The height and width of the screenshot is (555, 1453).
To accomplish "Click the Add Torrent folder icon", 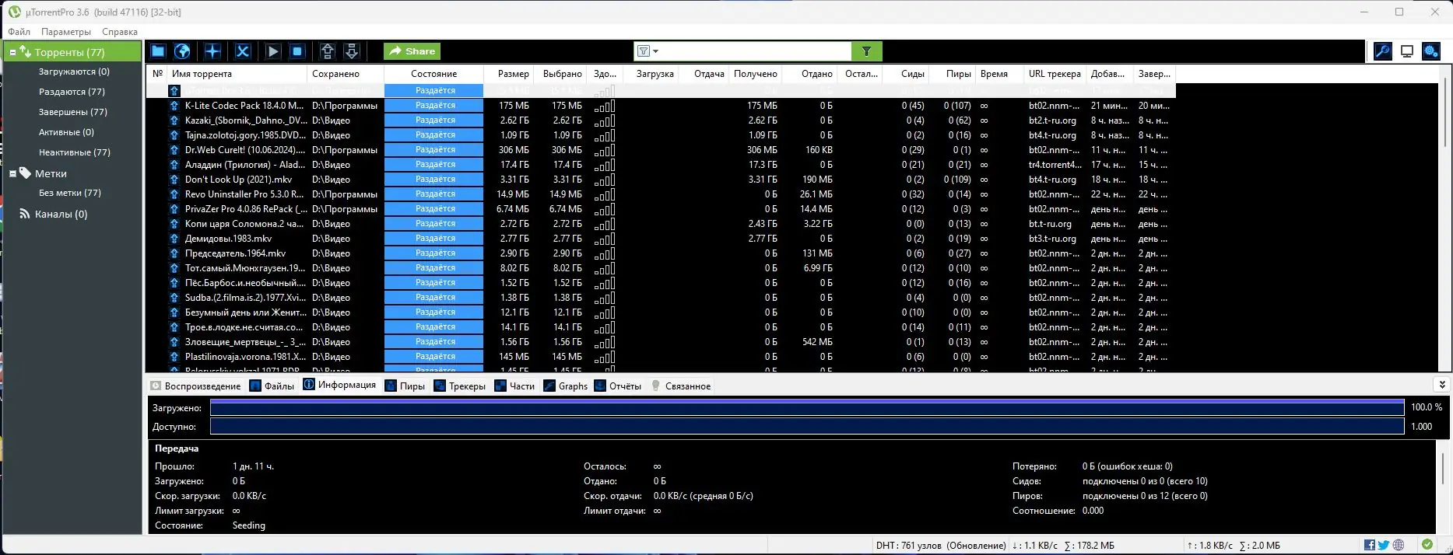I will (158, 51).
